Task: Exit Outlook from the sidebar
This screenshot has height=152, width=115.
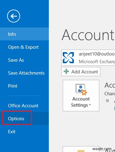Action: (24, 131)
